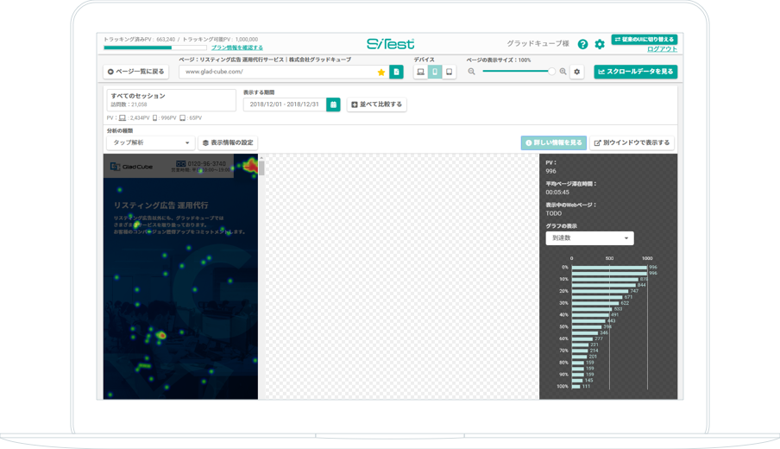
Task: Switch to smartphone device view
Action: (x=435, y=73)
